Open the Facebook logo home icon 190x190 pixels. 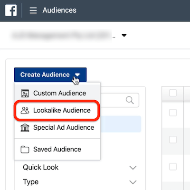11,10
